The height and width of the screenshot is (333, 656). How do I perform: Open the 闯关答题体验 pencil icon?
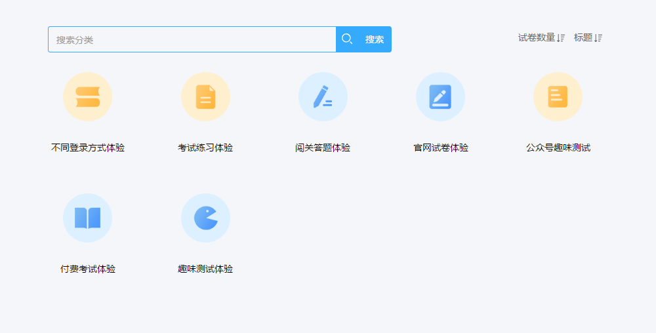pyautogui.click(x=323, y=96)
